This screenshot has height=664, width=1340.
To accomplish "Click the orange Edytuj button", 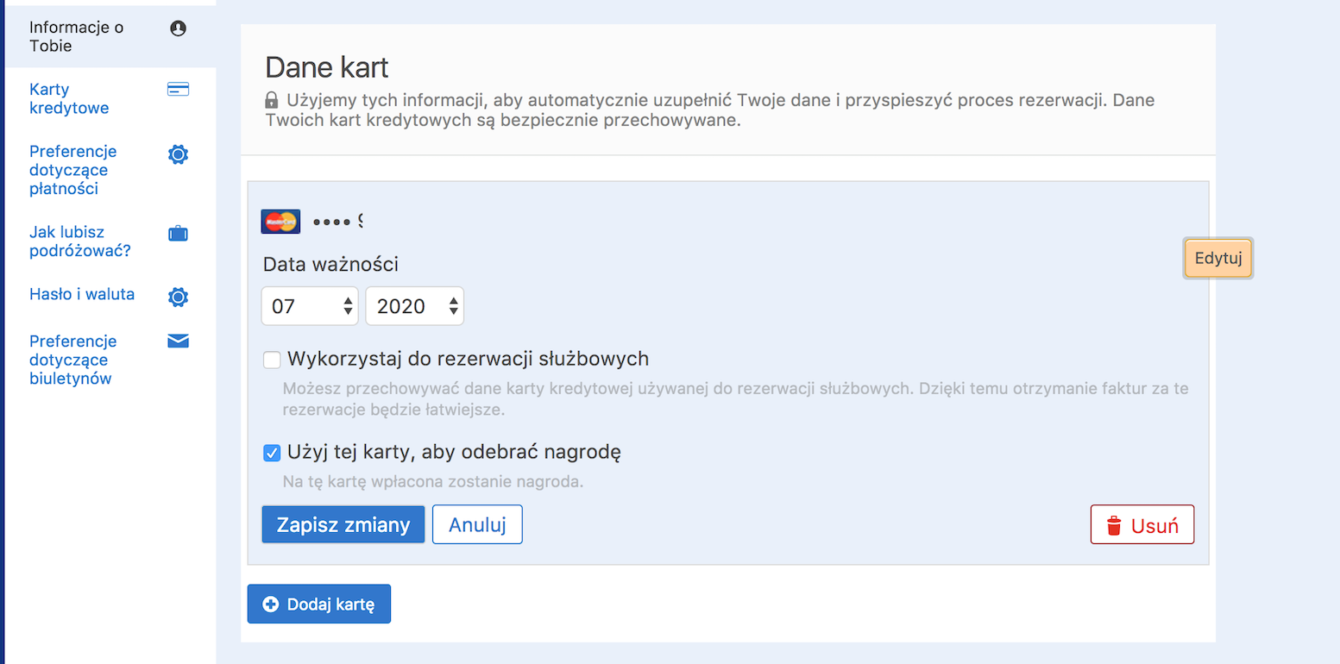I will pos(1217,259).
